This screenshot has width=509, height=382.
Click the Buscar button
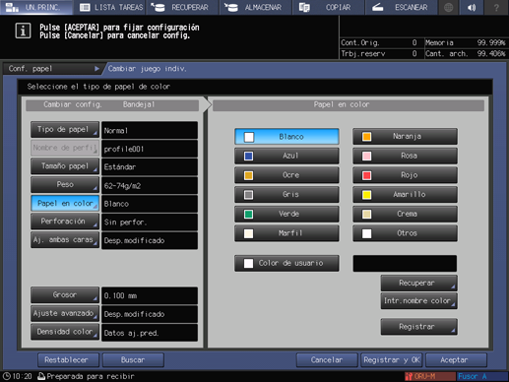click(x=133, y=360)
